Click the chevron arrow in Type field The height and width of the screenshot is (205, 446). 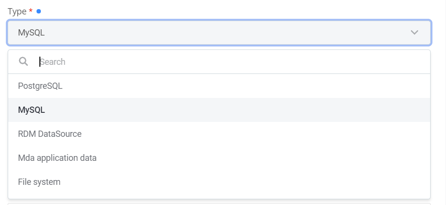point(414,33)
